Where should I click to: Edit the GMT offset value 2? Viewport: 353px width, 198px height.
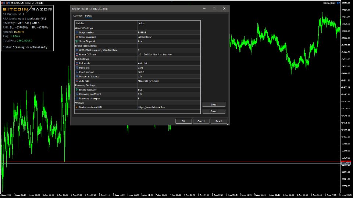169,50
